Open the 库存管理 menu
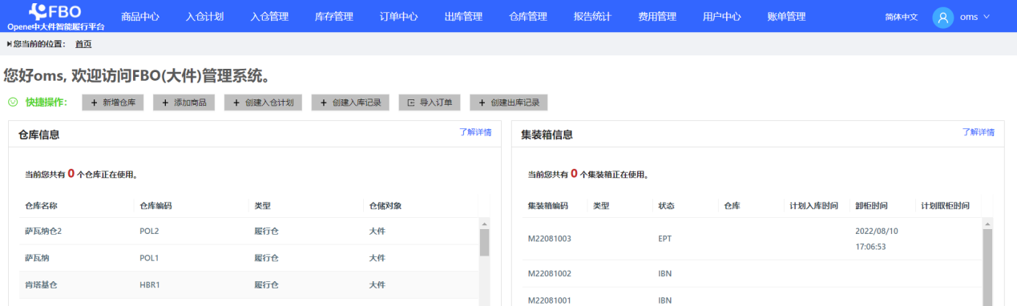 coord(334,16)
